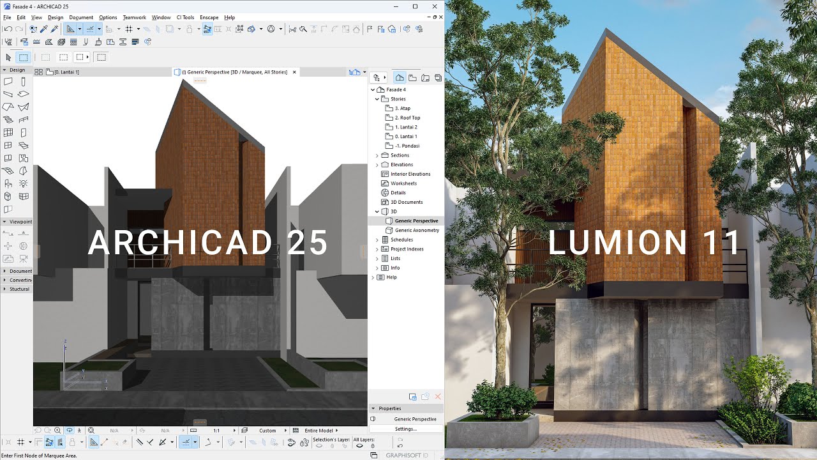
Task: Collapse the Viewpoint toolbox section
Action: point(4,222)
